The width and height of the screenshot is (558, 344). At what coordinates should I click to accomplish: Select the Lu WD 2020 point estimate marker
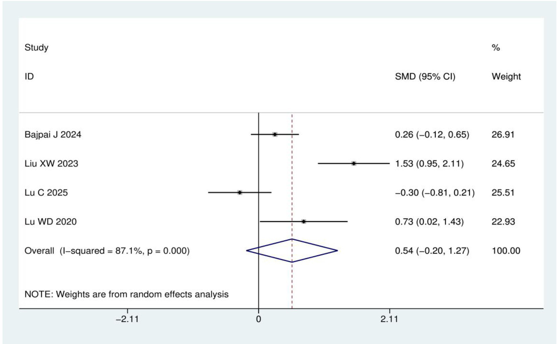click(x=304, y=221)
